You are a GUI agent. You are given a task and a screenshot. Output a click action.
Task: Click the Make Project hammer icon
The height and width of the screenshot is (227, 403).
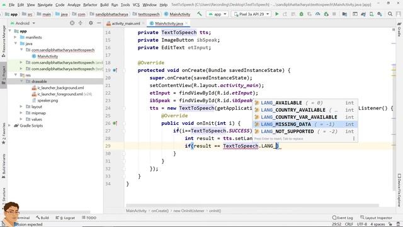pos(200,14)
